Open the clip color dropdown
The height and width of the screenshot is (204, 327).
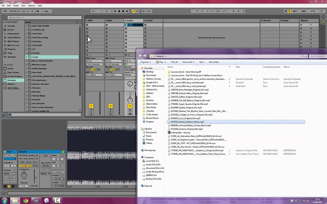[x=10, y=159]
